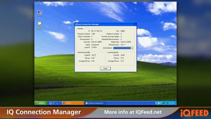Open the Windows start menu

[x=41, y=103]
